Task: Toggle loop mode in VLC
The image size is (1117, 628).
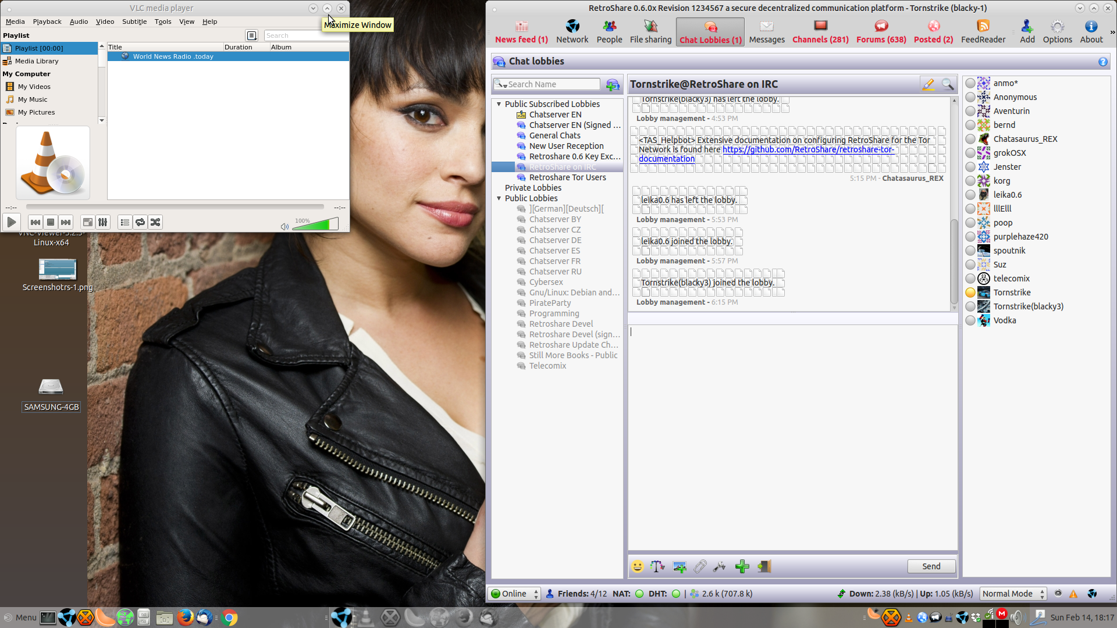Action: [140, 222]
